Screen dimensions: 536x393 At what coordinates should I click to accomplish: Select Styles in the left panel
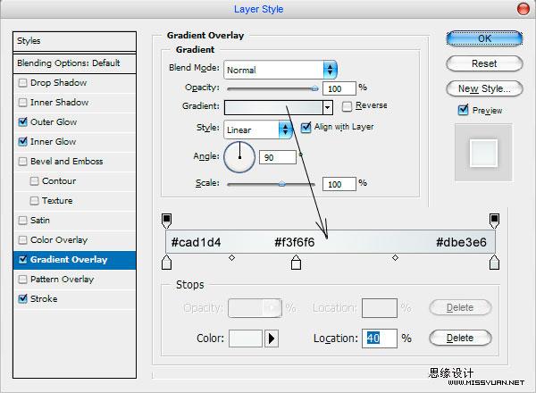(74, 41)
